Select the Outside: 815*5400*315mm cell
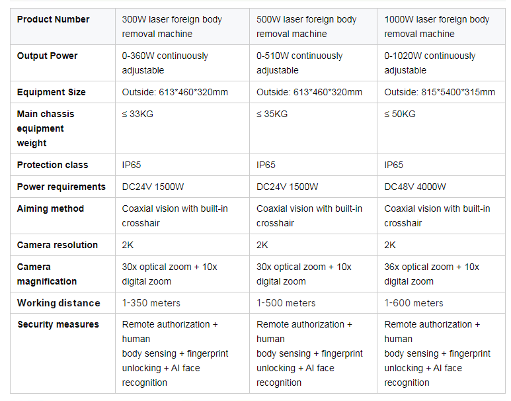This screenshot has width=511, height=401. coord(442,92)
